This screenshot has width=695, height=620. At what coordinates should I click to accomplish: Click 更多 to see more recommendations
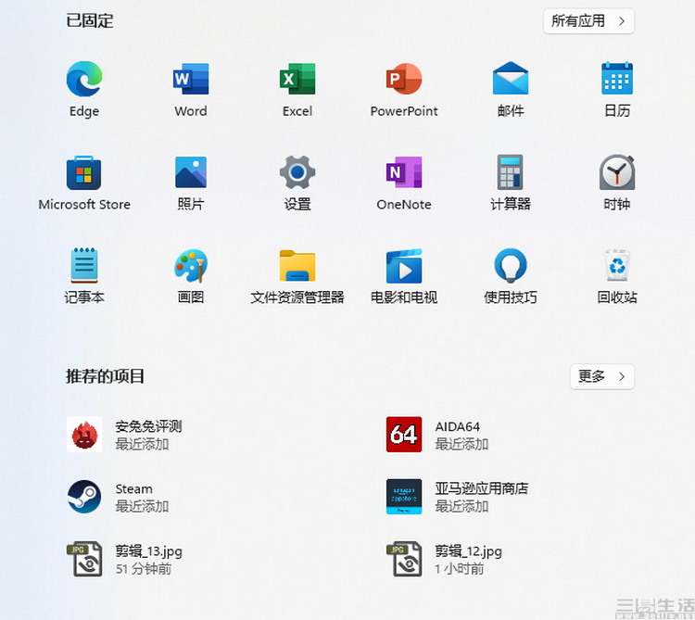602,376
